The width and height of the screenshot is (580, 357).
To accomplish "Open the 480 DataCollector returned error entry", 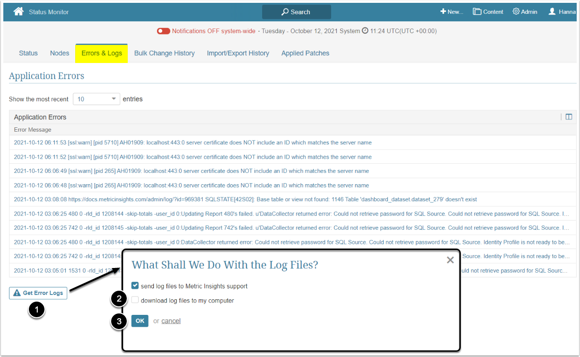I will coord(292,242).
